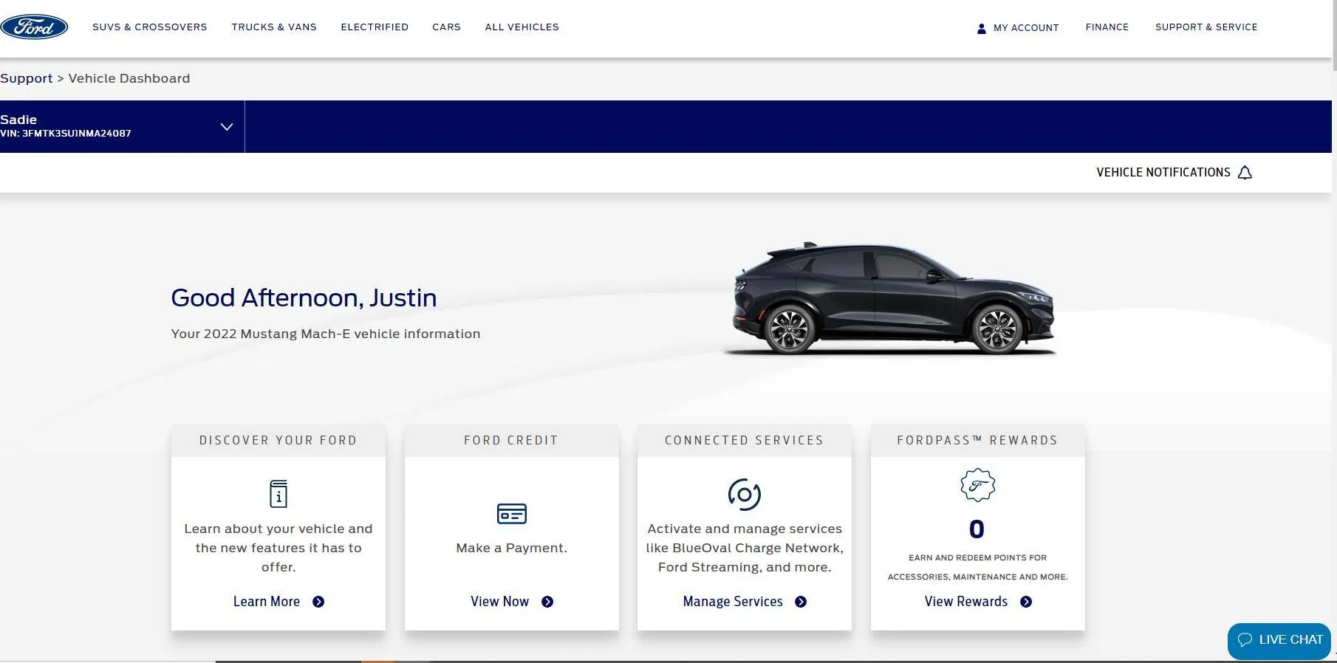This screenshot has width=1337, height=663.
Task: Open Trucks & Vans menu
Action: tap(274, 27)
